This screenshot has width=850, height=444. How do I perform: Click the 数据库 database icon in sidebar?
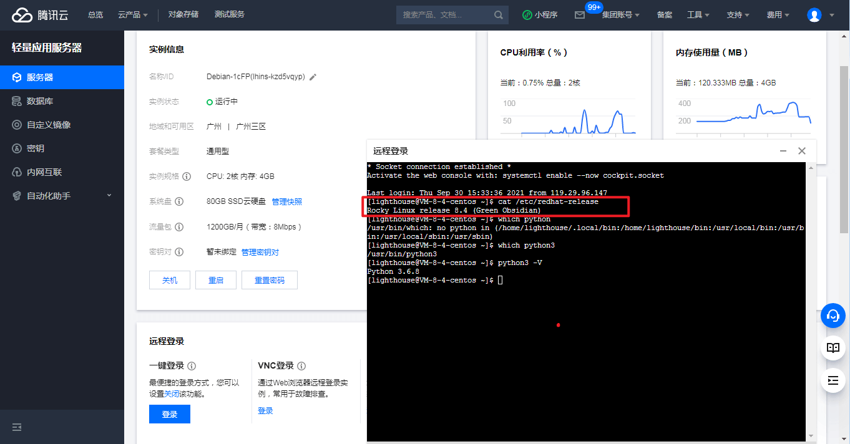pos(17,101)
